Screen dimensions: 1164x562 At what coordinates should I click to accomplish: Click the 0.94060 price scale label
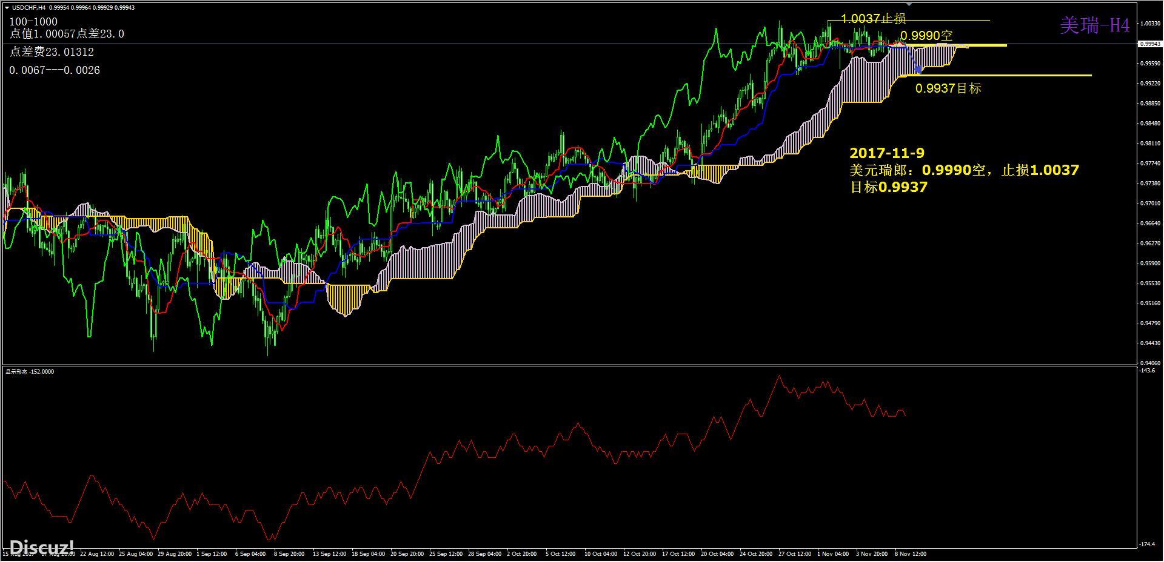coord(1150,363)
